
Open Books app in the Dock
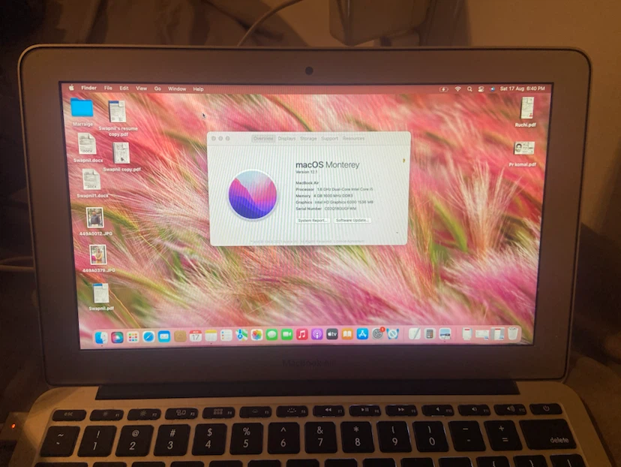point(347,334)
